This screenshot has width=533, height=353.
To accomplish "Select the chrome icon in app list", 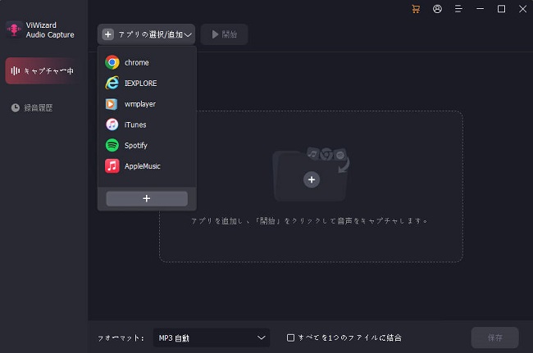I will (112, 62).
